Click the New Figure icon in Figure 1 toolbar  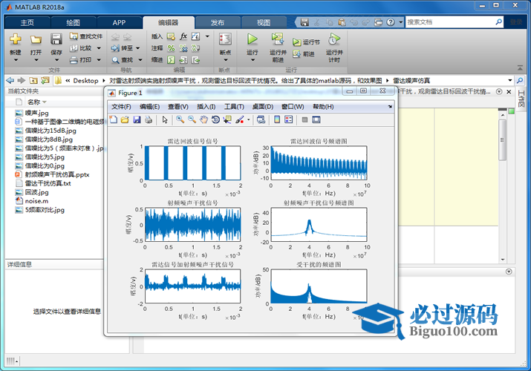point(114,119)
